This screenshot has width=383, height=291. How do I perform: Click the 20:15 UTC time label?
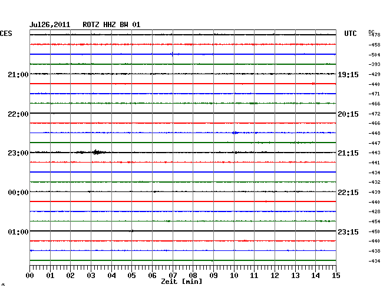tap(348, 114)
